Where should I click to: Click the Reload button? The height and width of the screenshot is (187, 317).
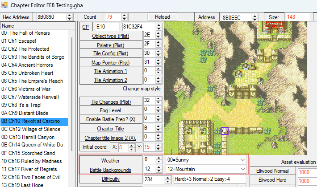pyautogui.click(x=163, y=17)
